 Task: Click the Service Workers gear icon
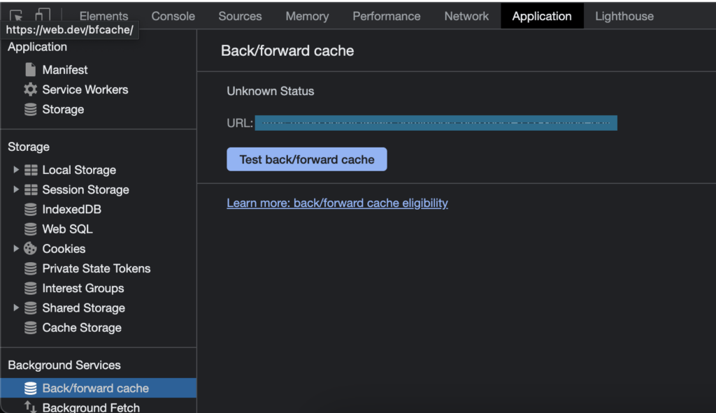30,89
